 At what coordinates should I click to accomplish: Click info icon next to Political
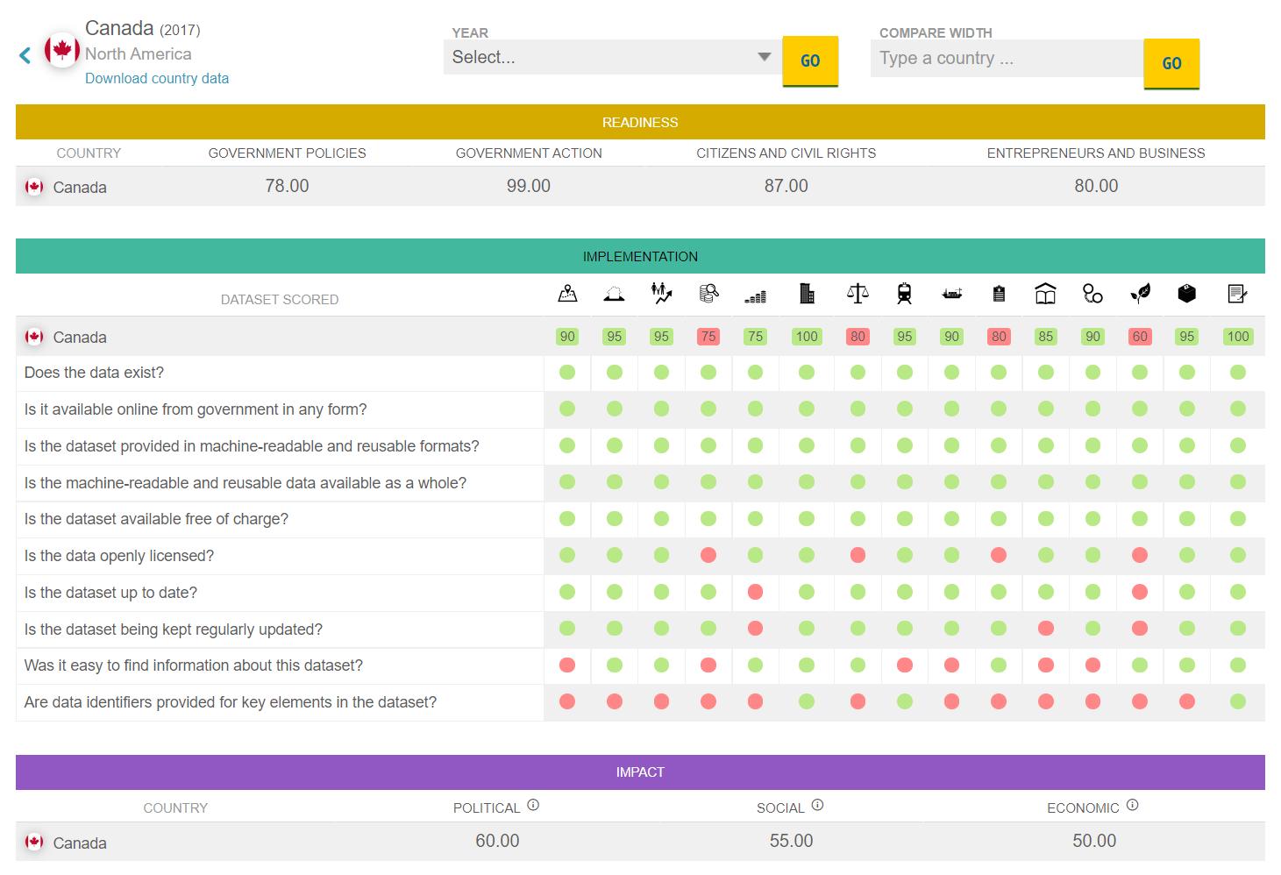[x=533, y=805]
